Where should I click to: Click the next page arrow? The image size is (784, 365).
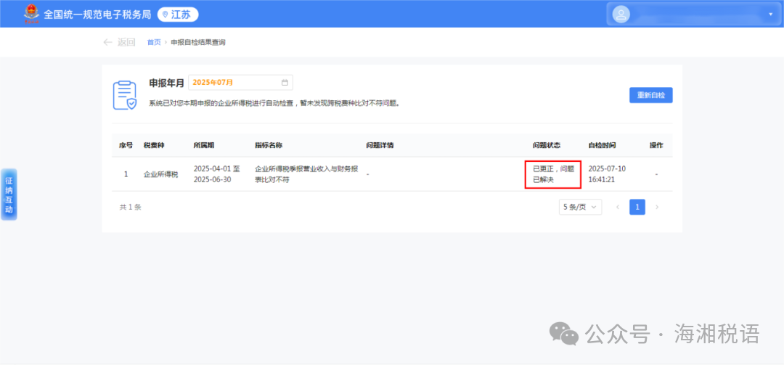(657, 207)
